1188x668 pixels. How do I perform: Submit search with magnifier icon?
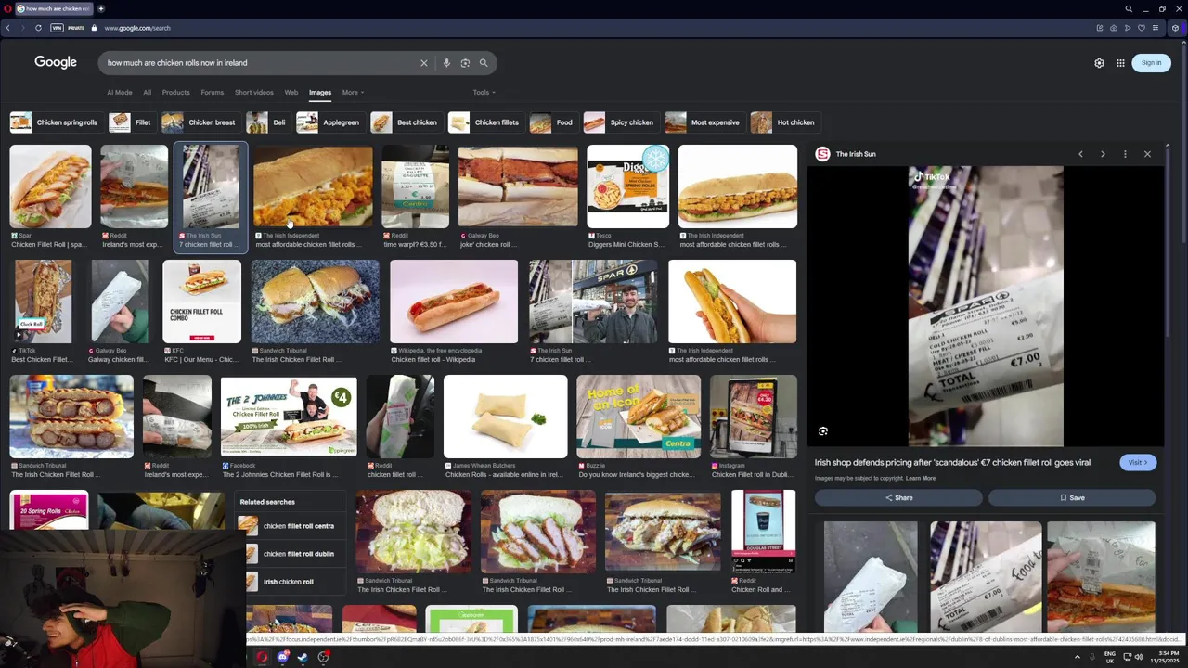point(484,63)
